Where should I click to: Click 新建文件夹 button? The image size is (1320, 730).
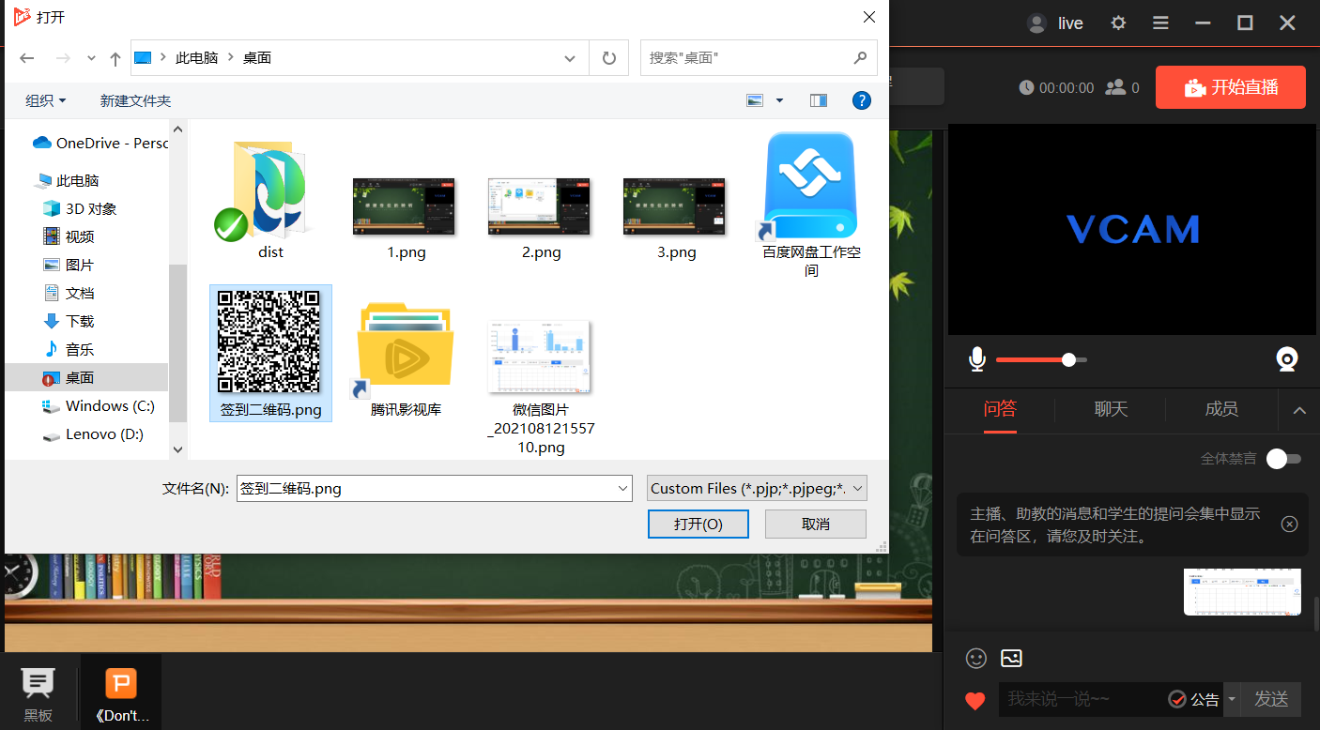click(135, 100)
